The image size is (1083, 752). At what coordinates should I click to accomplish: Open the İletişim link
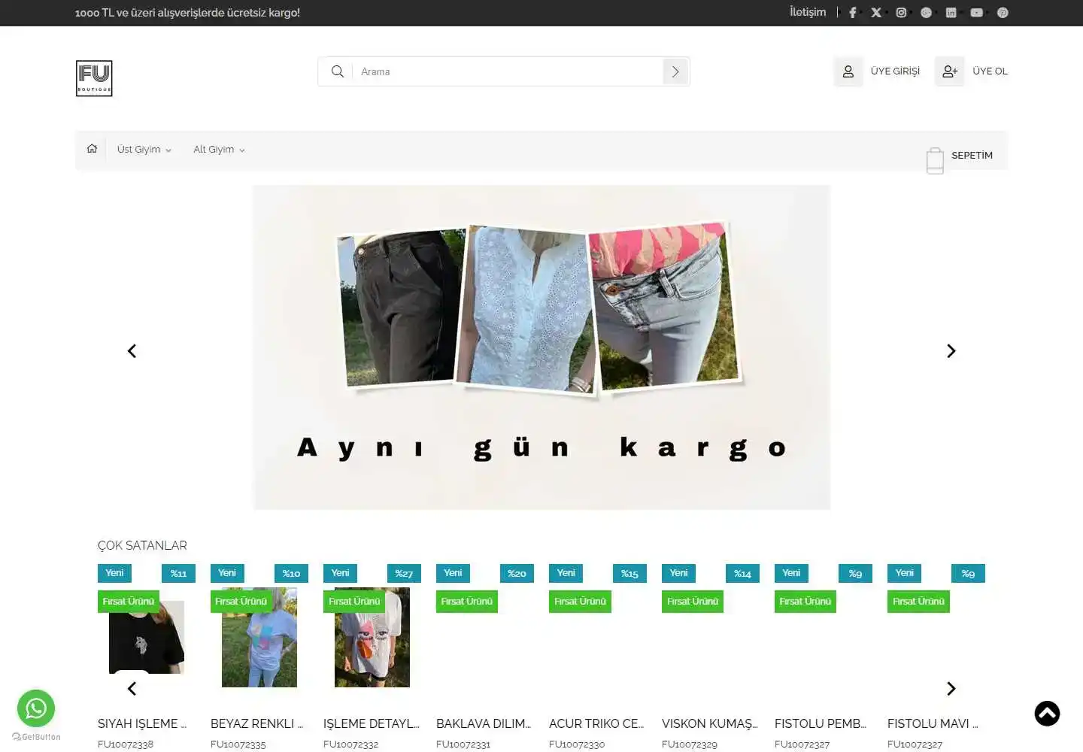click(808, 12)
